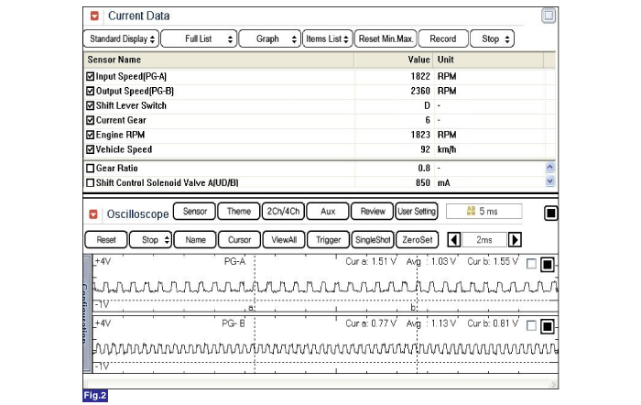This screenshot has width=641, height=405.
Task: Tick the PG-A channel empty checkbox
Action: click(x=531, y=264)
